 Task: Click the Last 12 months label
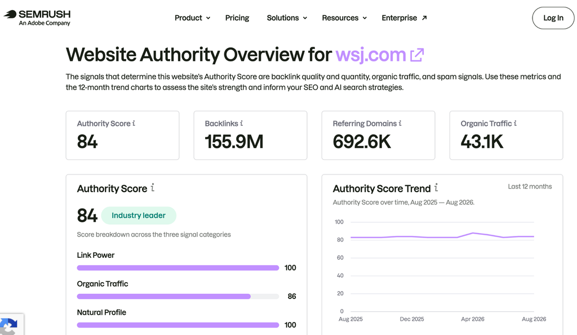tap(530, 186)
